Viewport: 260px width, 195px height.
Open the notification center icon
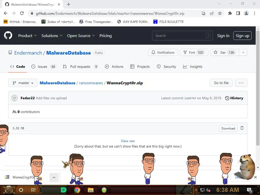250,190
